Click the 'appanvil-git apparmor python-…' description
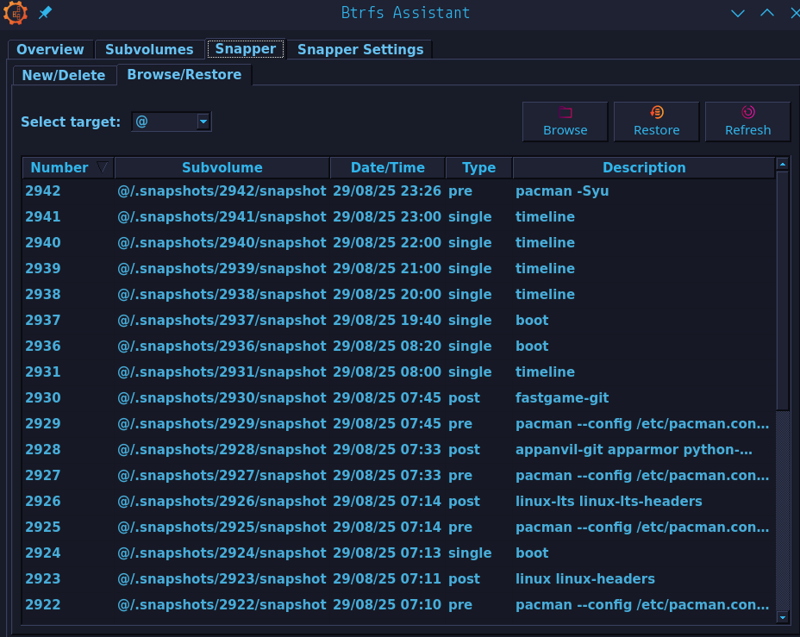The width and height of the screenshot is (800, 637). (634, 450)
